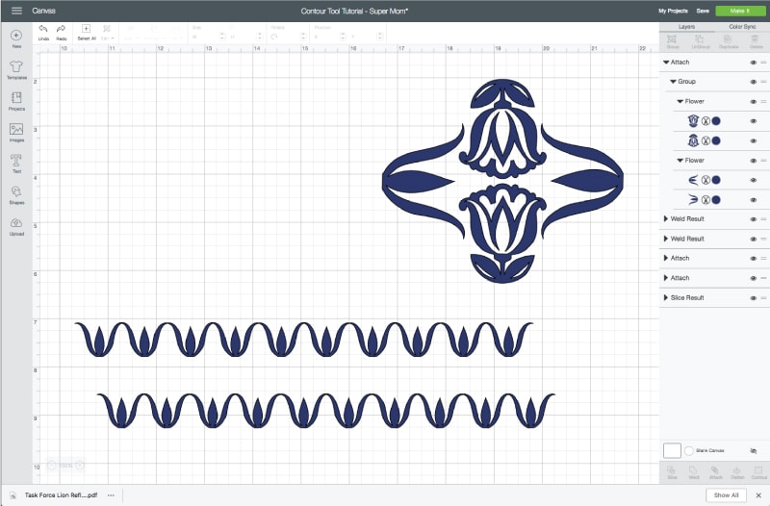Viewport: 770px width, 506px height.
Task: Select the Text tool
Action: (16, 163)
